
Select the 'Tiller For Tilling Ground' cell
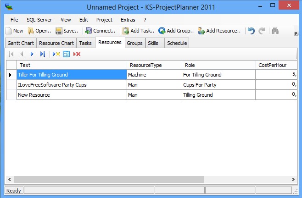pyautogui.click(x=72, y=75)
